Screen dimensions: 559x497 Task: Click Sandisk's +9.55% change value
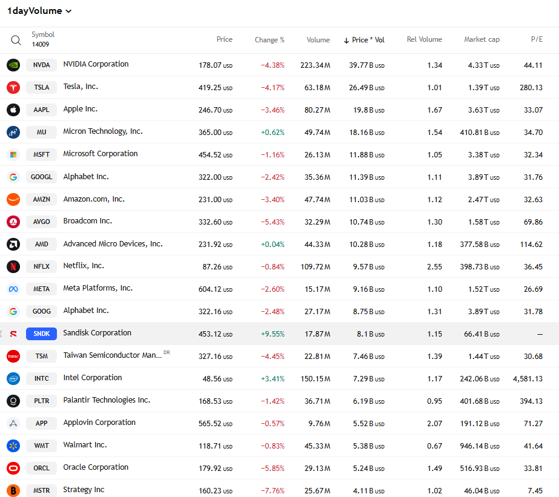[x=273, y=334]
